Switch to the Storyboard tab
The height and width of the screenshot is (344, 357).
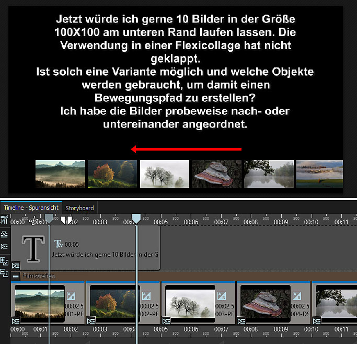tap(79, 208)
